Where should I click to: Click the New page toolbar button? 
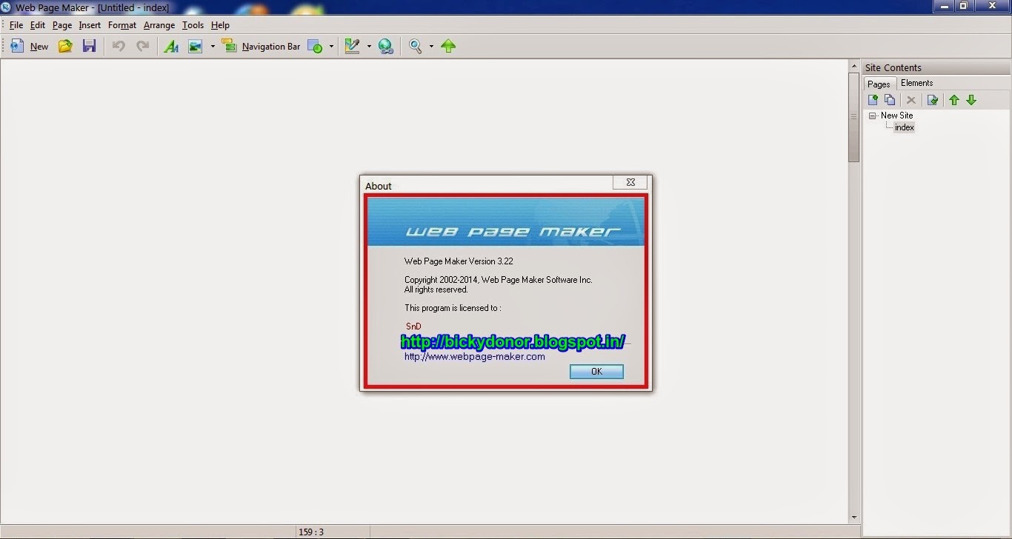coord(30,47)
